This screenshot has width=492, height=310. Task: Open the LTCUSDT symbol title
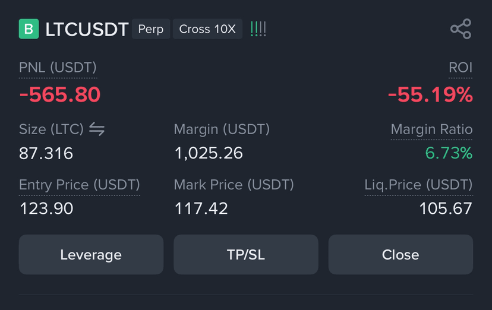click(87, 29)
